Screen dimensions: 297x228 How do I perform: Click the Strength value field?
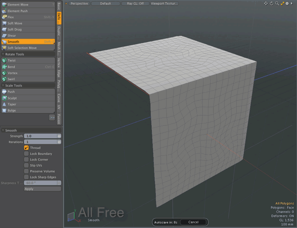(x=41, y=136)
